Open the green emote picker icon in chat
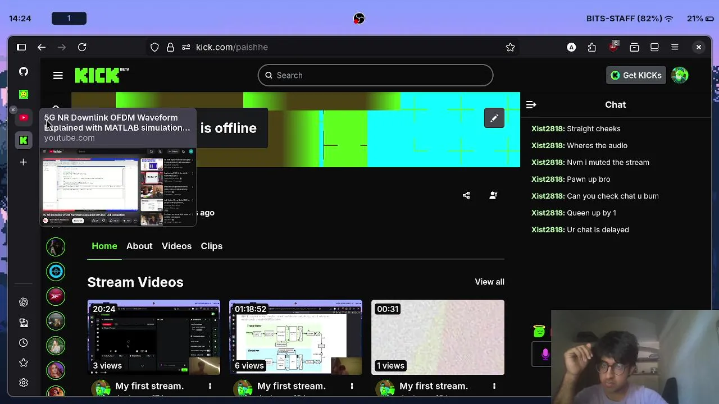Image resolution: width=719 pixels, height=404 pixels. click(539, 332)
